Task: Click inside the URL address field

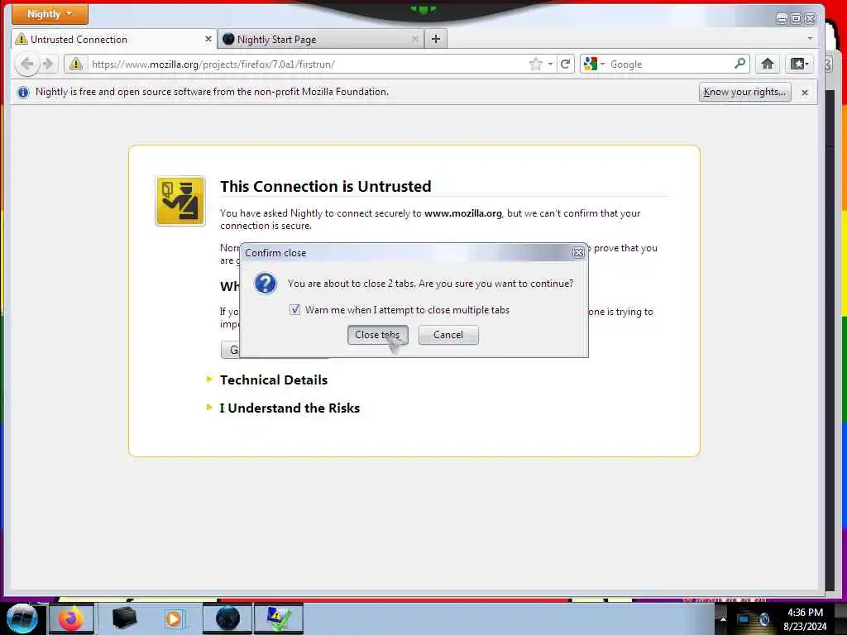Action: click(x=308, y=64)
